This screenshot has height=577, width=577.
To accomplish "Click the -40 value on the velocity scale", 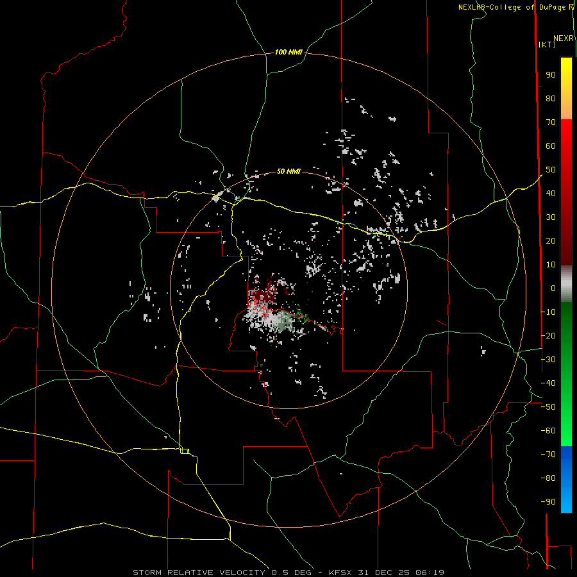I will coord(548,383).
